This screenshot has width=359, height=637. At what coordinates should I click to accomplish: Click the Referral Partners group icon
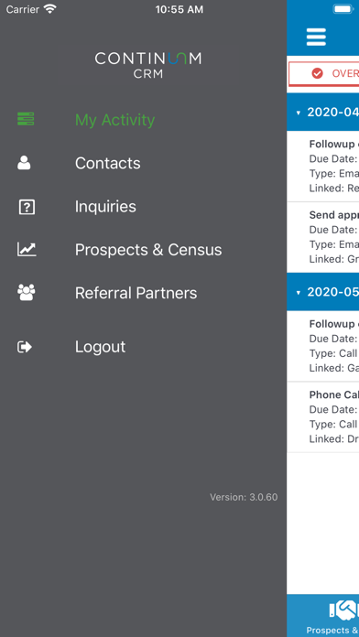(x=26, y=293)
